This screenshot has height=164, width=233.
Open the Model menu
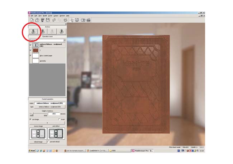(45, 16)
